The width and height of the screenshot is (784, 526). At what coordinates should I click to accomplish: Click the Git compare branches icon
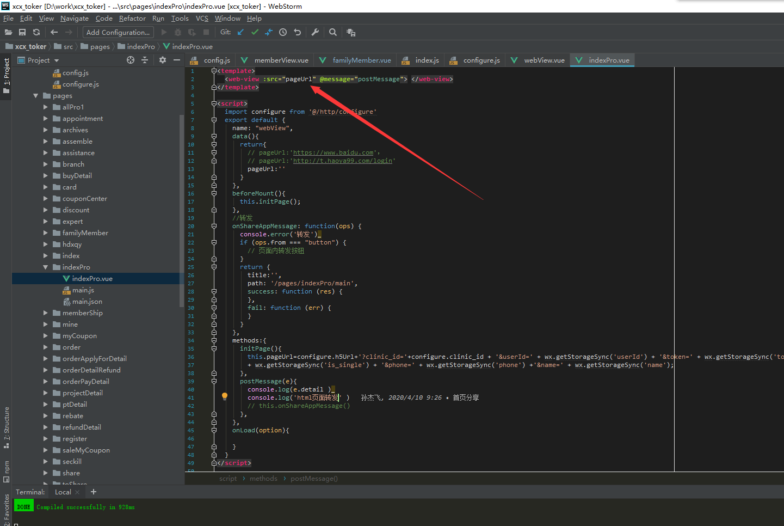pyautogui.click(x=269, y=32)
